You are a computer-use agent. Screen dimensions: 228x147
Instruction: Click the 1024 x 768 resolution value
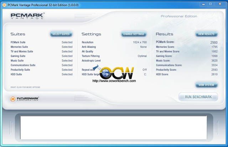140,42
